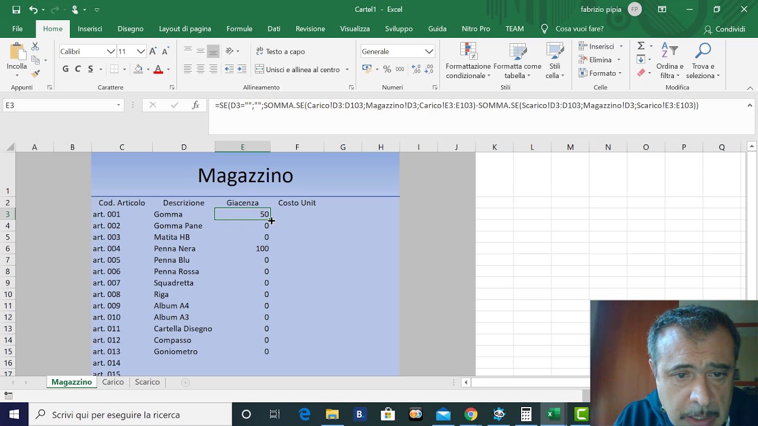Open Chrome from the taskbar
The image size is (758, 426).
coord(471,414)
